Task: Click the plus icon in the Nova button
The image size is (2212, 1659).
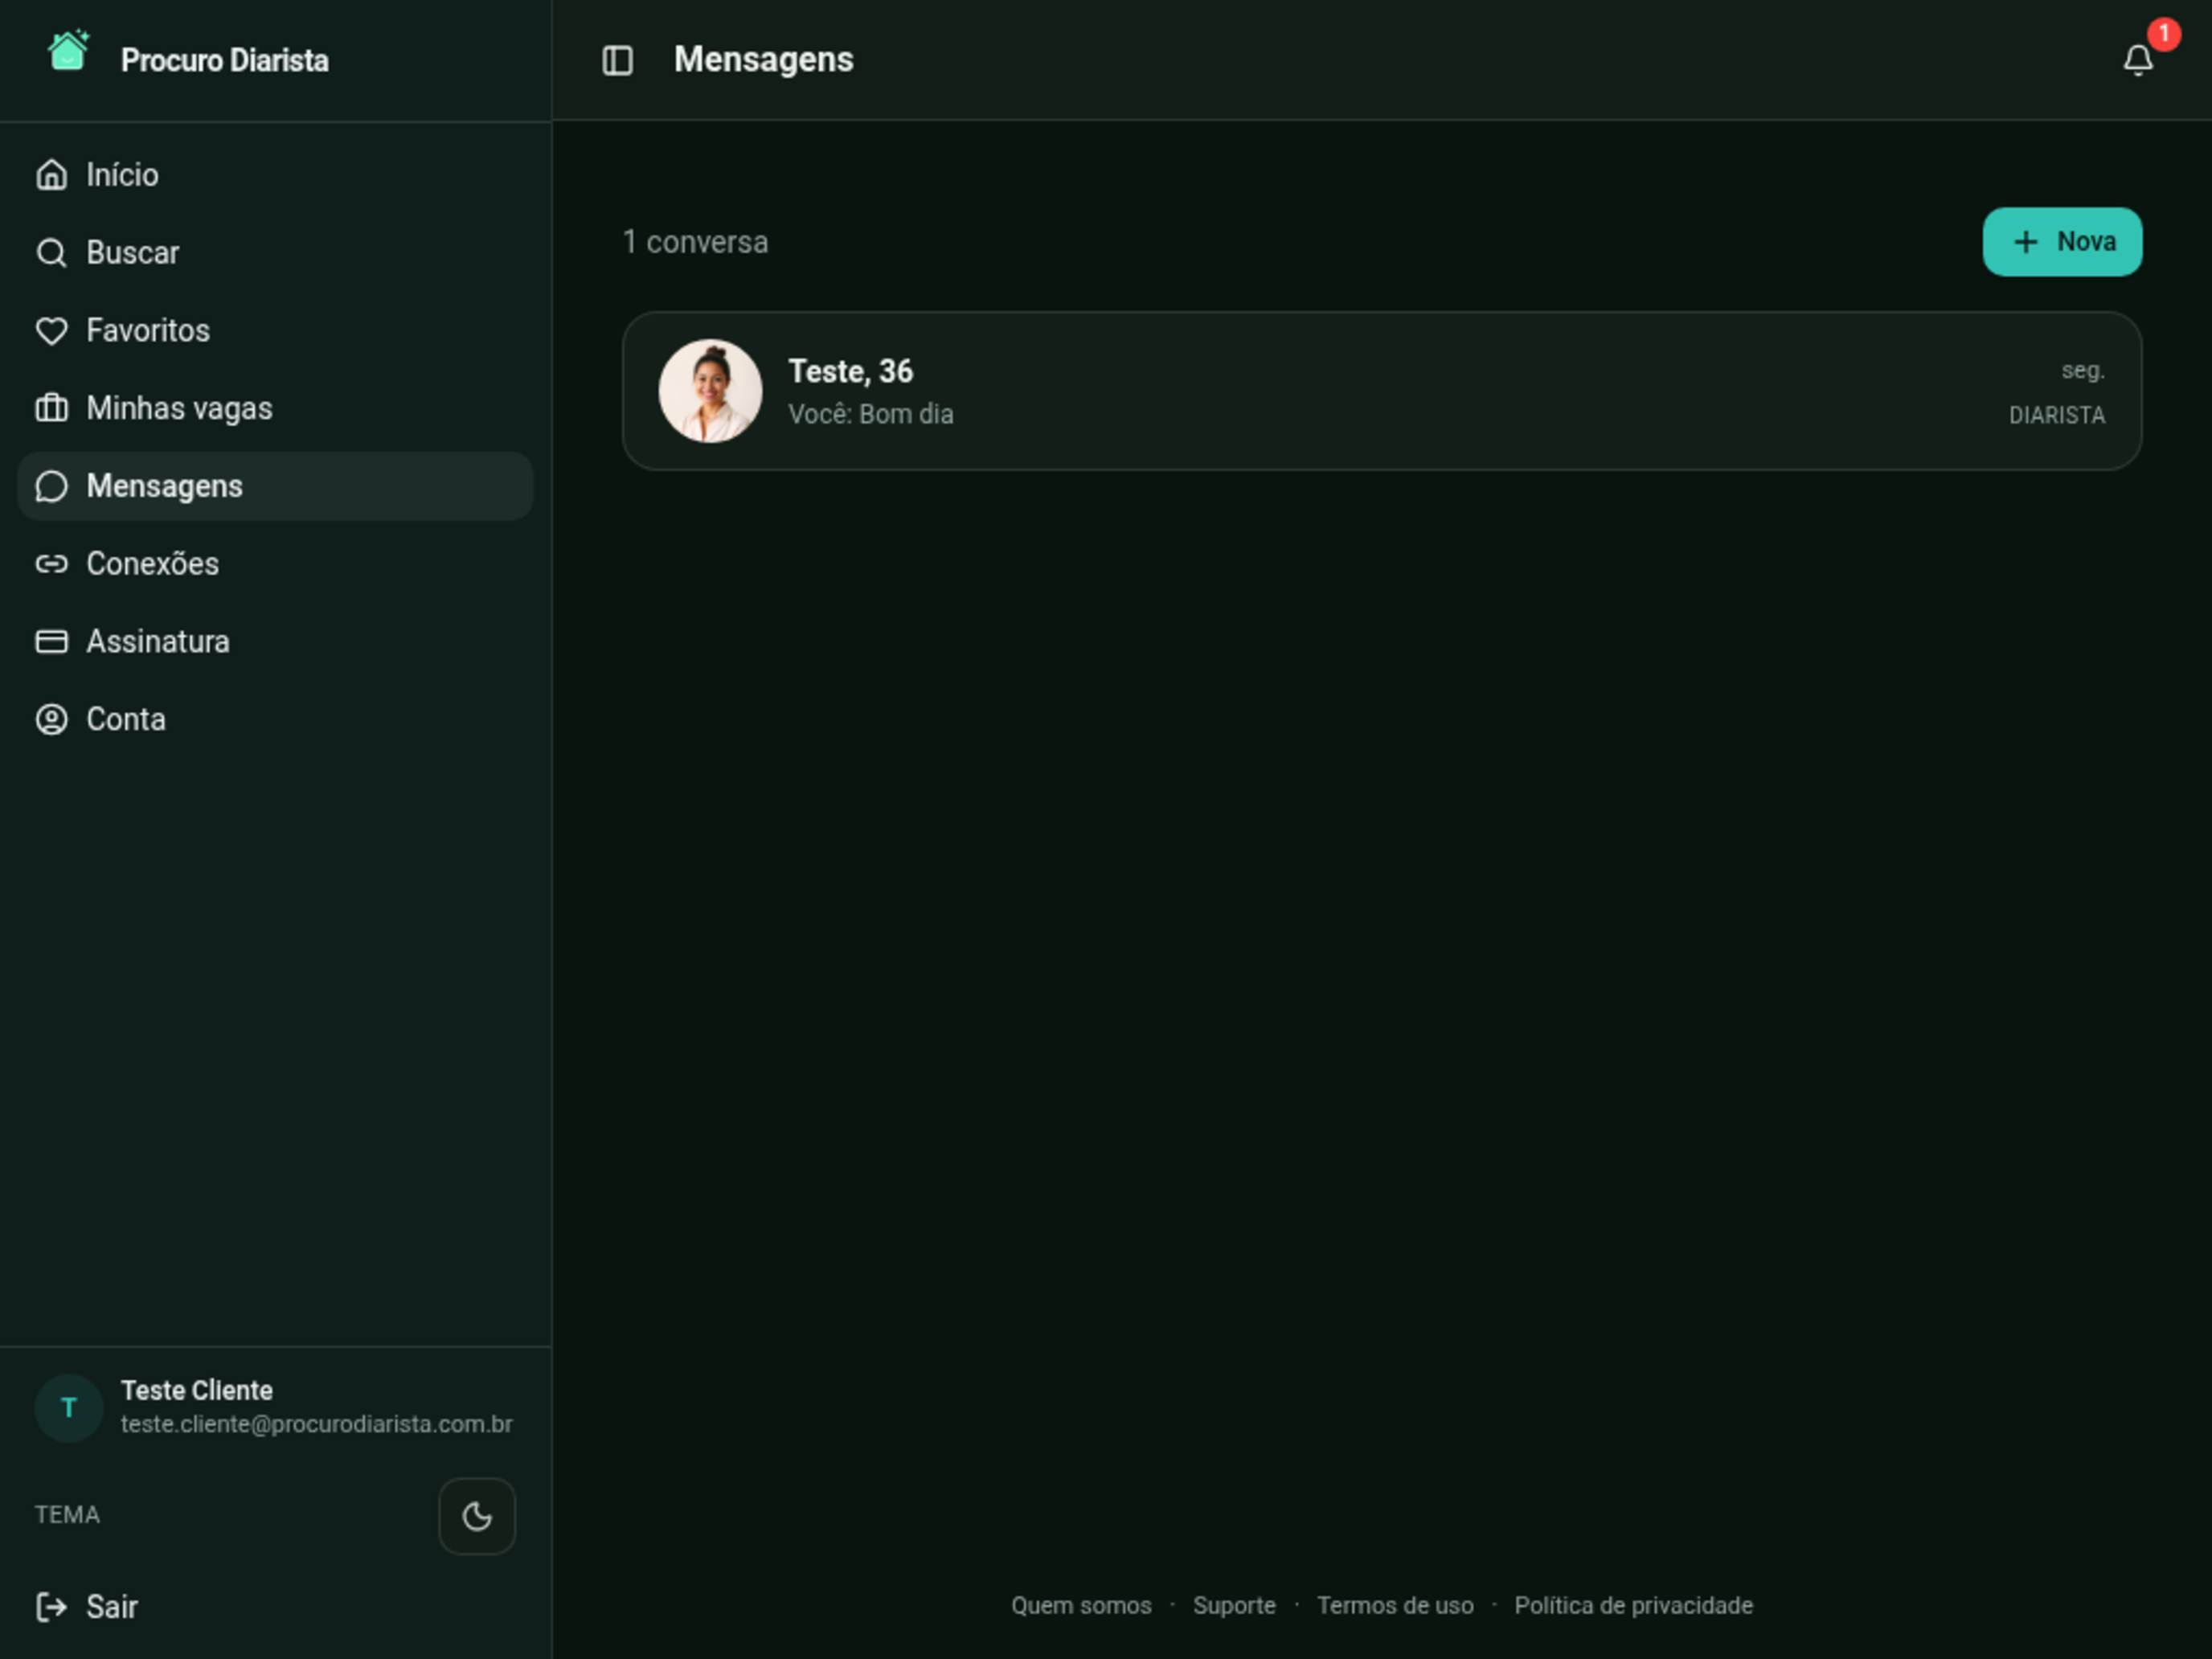Action: [2025, 242]
